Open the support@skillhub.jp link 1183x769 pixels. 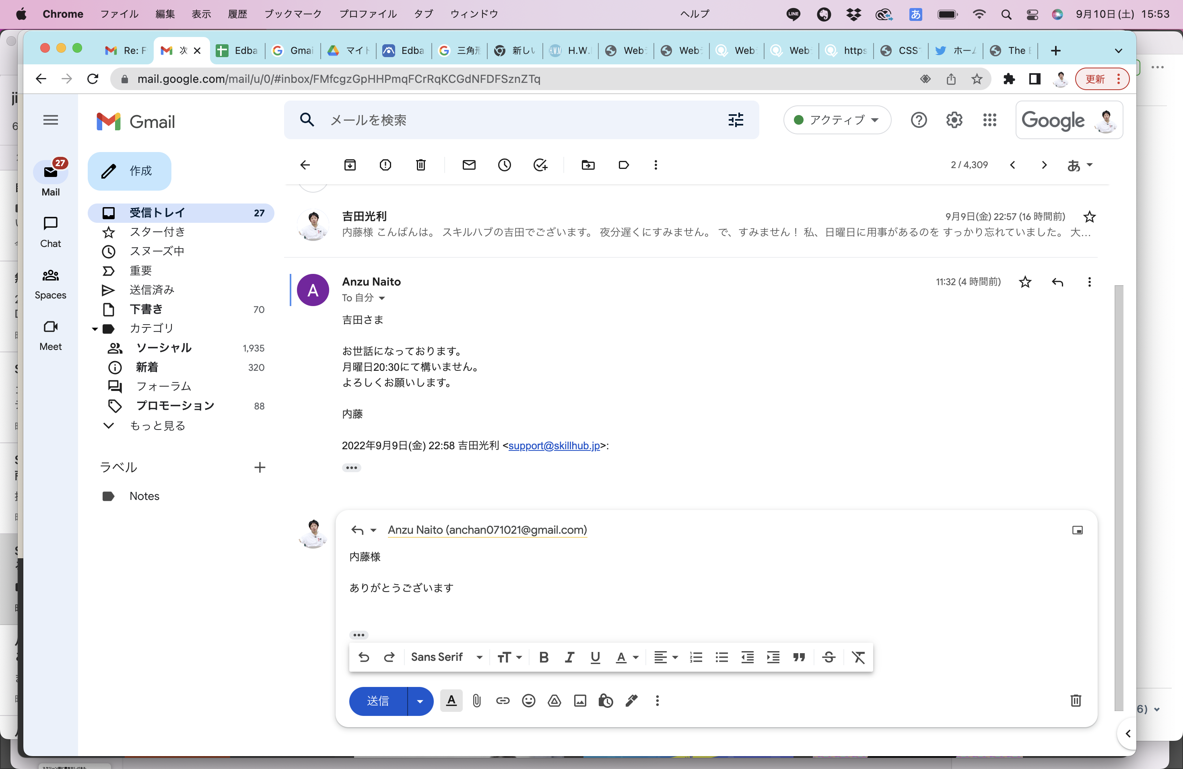[x=554, y=446]
